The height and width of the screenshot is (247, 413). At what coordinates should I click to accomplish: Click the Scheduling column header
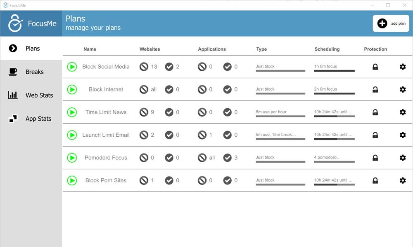point(327,49)
